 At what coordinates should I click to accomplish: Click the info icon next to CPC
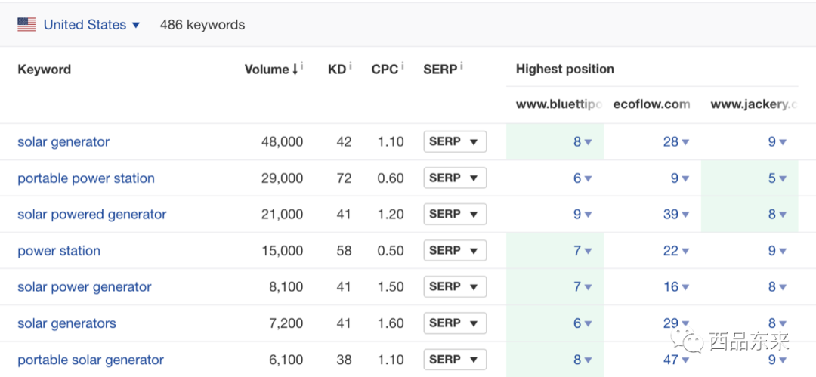tap(402, 66)
